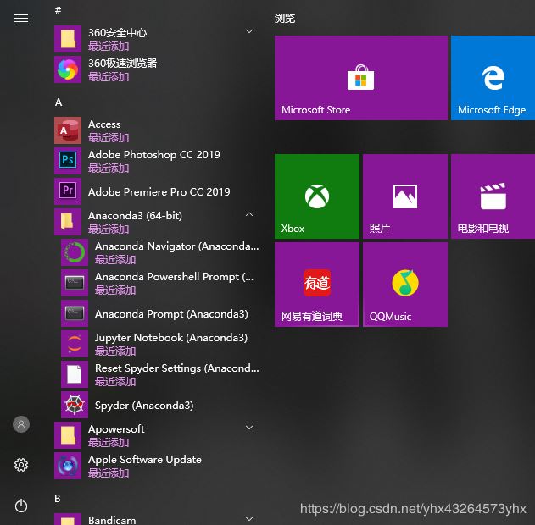Click the 浏览 tile group title

click(285, 18)
